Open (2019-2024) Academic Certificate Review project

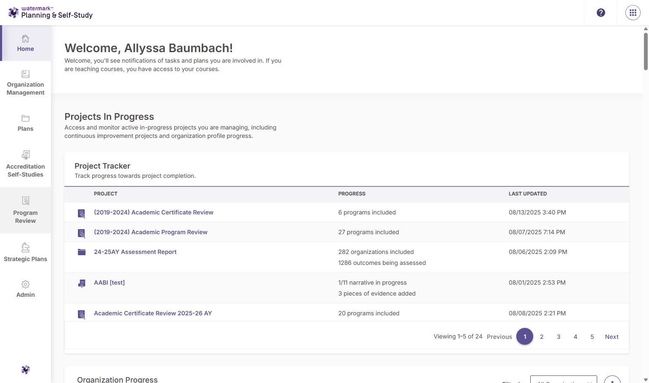point(153,212)
